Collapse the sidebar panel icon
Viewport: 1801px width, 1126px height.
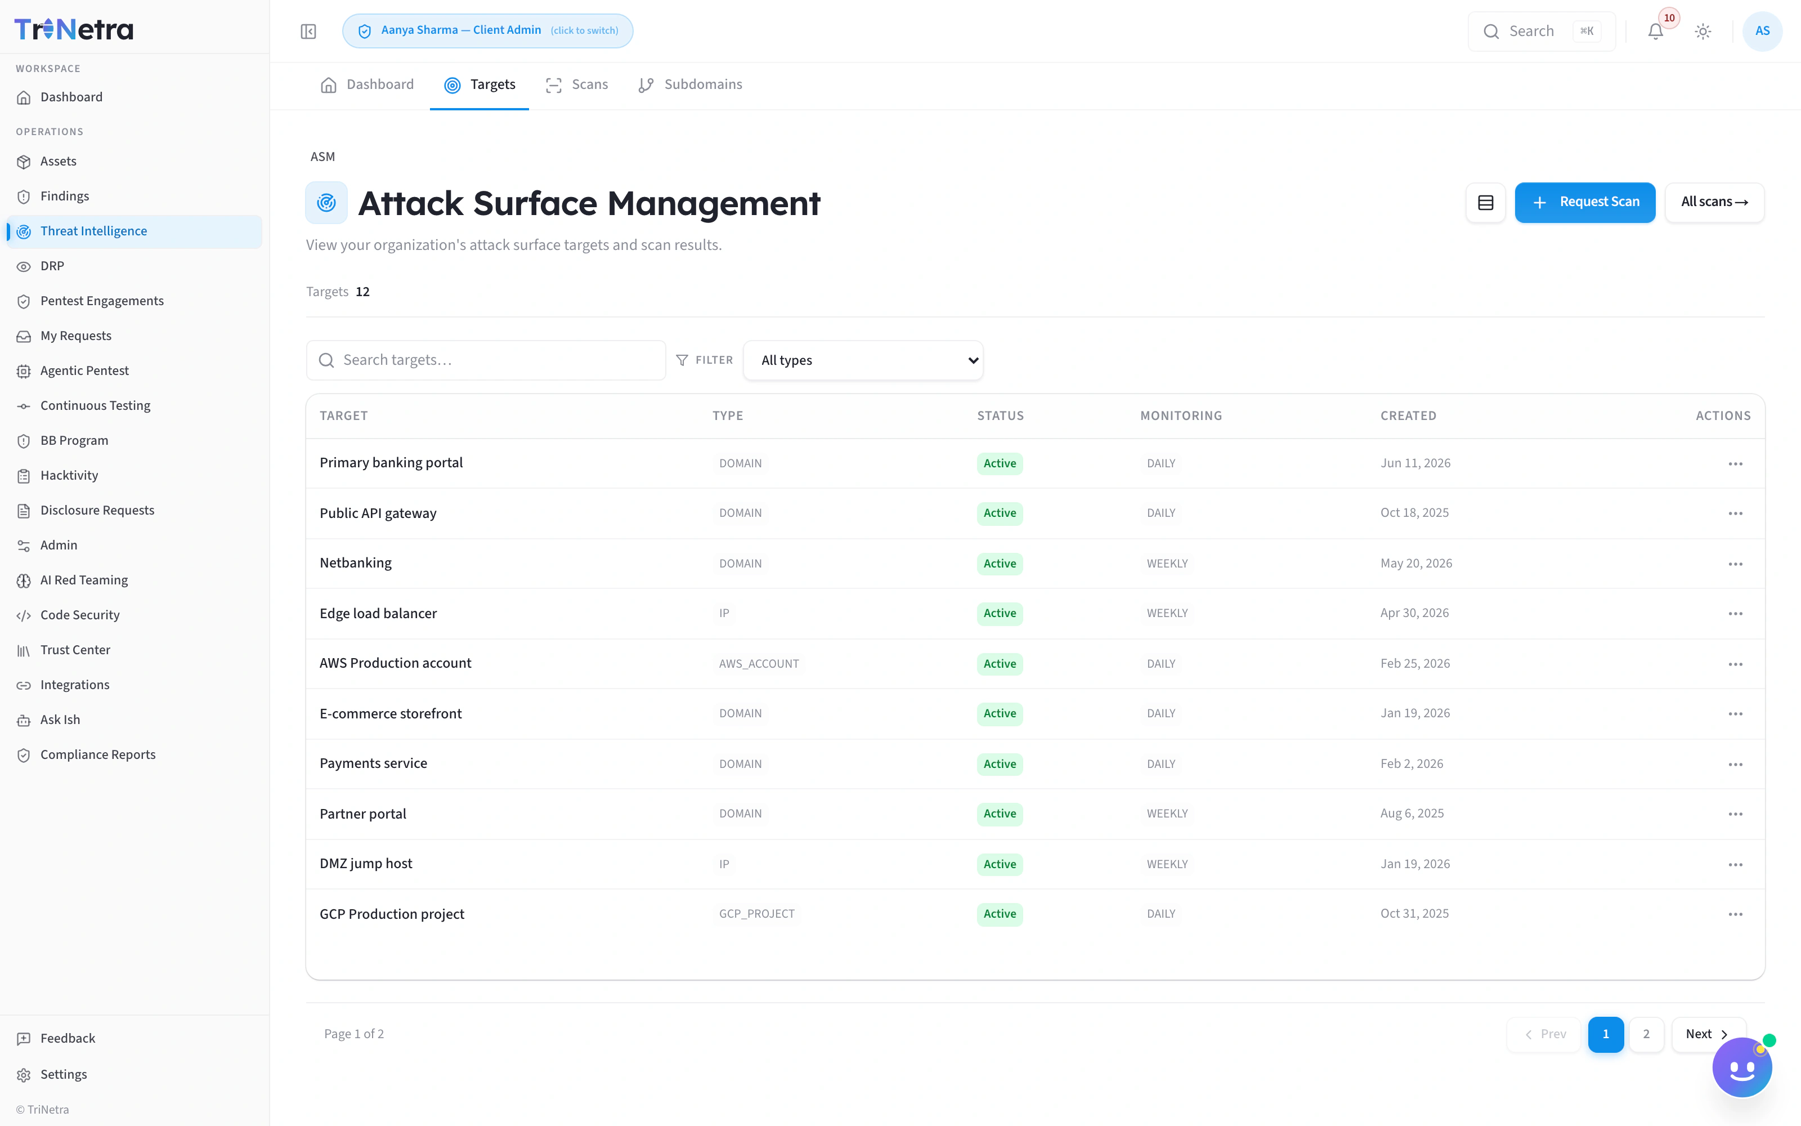coord(308,32)
